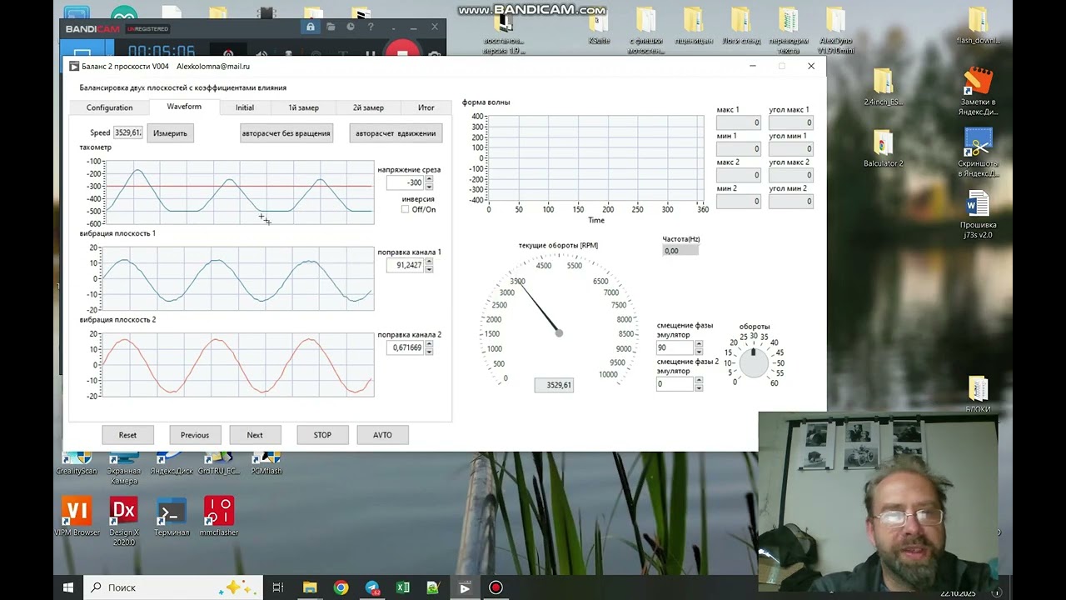The width and height of the screenshot is (1066, 600).
Task: Click the макс 1 value field
Action: coord(739,122)
